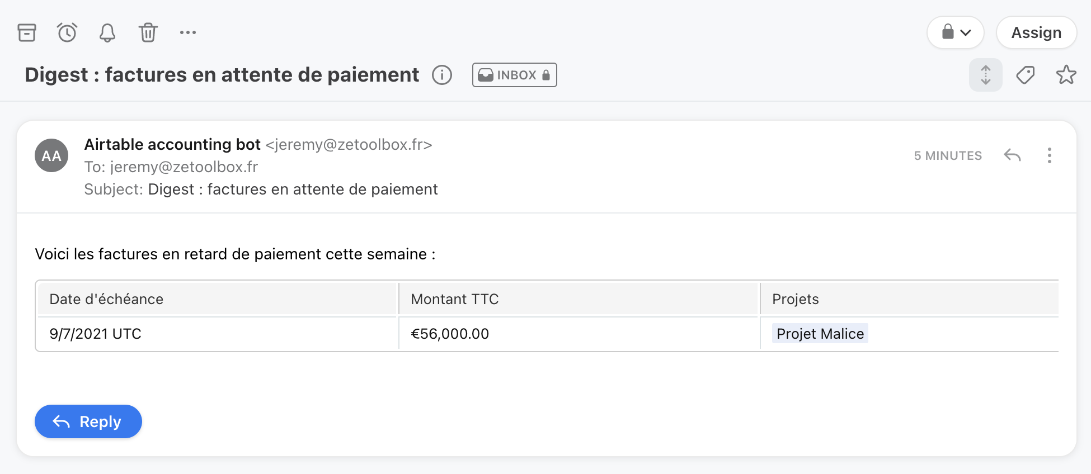The height and width of the screenshot is (474, 1091).
Task: Open message options vertical dots
Action: pos(1050,155)
